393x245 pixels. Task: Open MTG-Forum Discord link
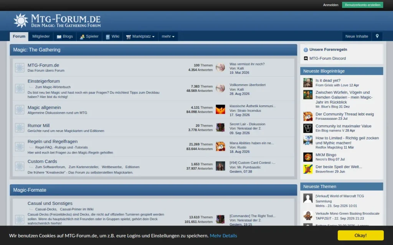tap(327, 58)
